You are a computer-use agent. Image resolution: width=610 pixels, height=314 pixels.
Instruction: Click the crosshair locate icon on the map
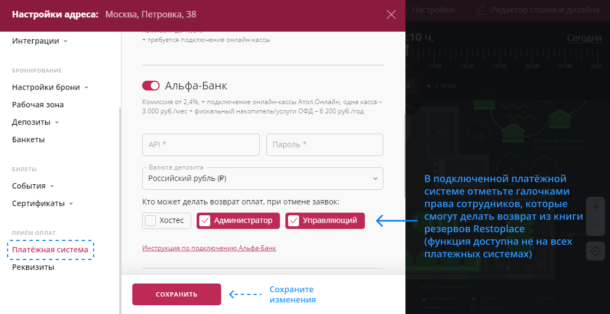[x=595, y=251]
